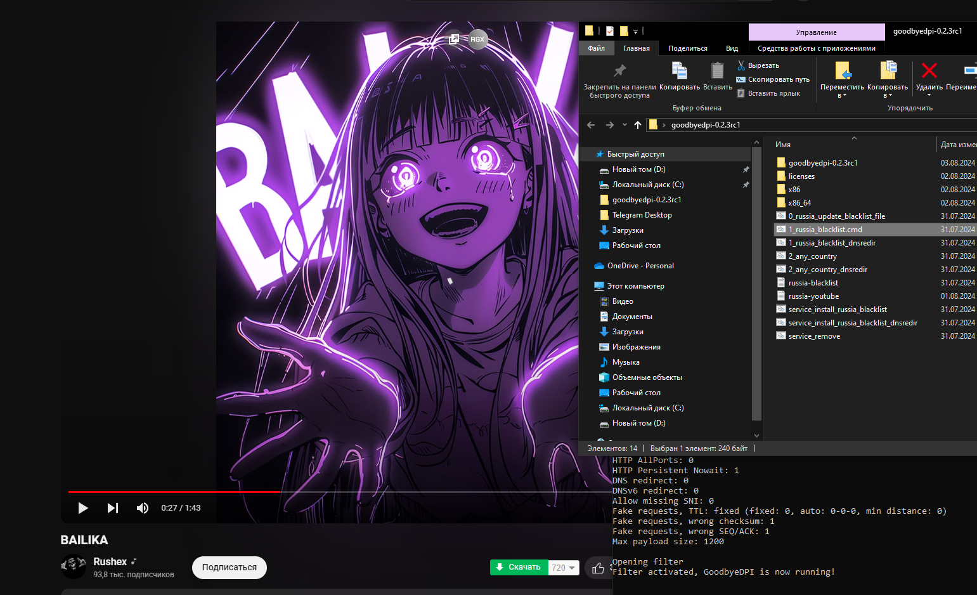This screenshot has height=595, width=977.
Task: Open Загрузки under quick access
Action: point(627,230)
